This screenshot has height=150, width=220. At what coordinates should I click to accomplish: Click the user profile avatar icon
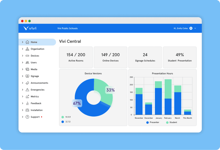tap(191, 28)
